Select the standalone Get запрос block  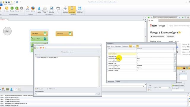64,34
